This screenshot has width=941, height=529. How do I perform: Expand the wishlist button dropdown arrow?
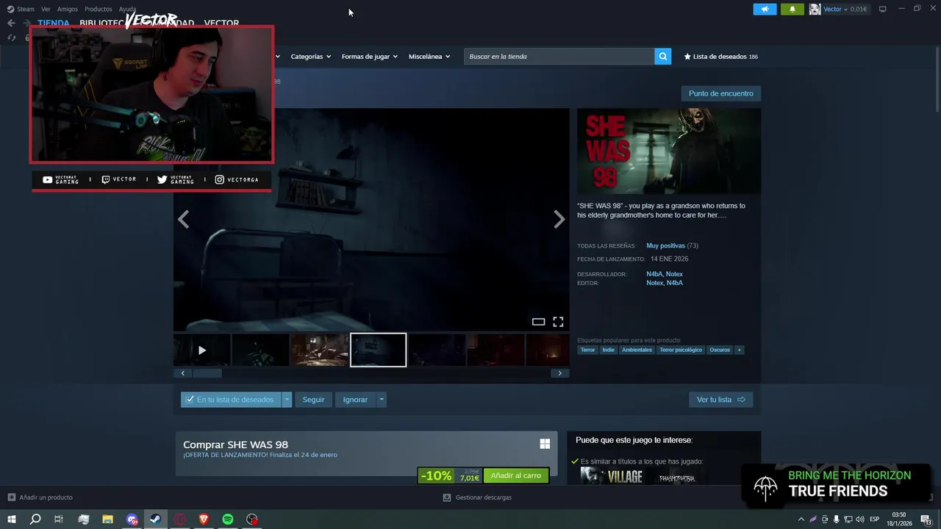click(x=287, y=400)
